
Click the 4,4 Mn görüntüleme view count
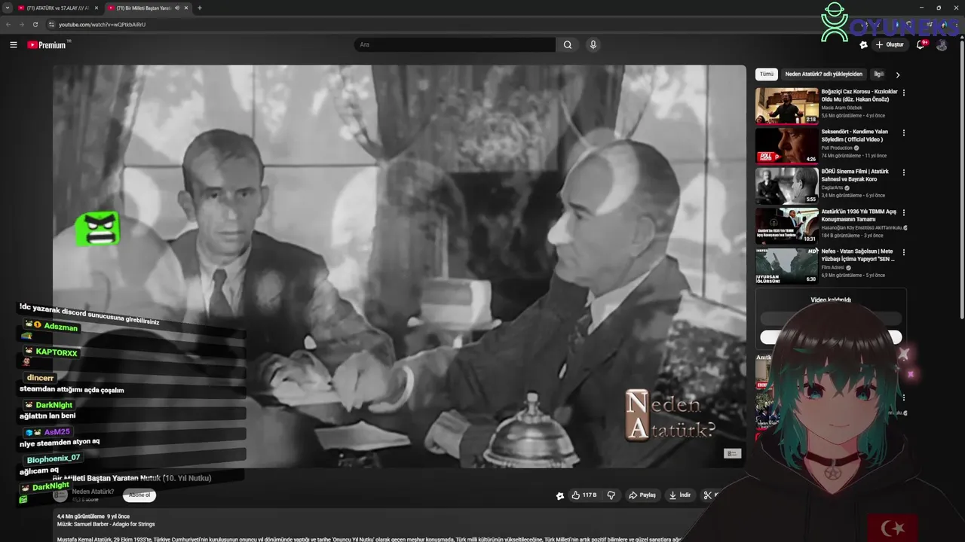pos(81,516)
